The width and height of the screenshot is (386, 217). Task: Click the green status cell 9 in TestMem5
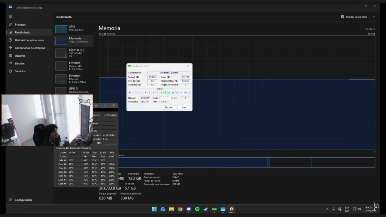(165, 93)
